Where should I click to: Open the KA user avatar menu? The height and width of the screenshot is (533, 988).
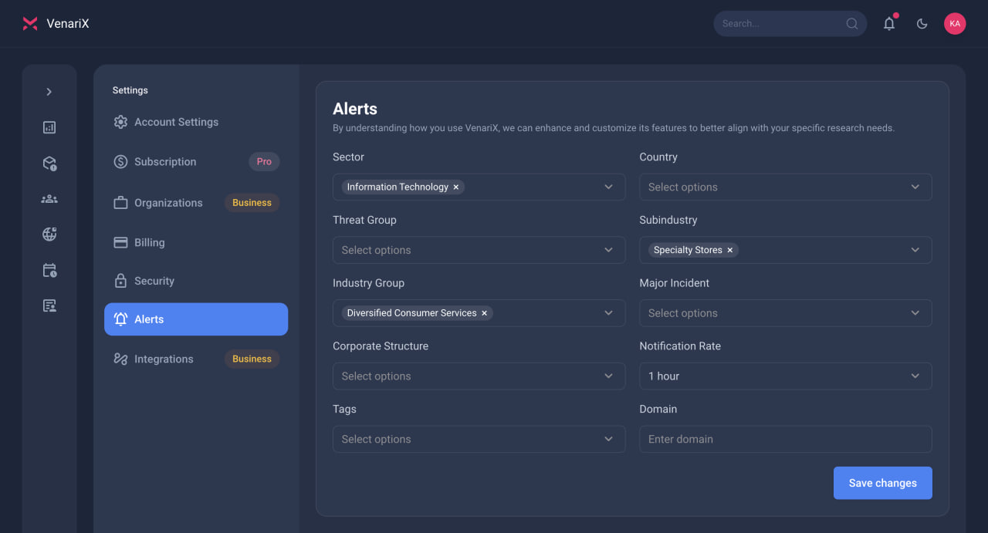(x=955, y=23)
